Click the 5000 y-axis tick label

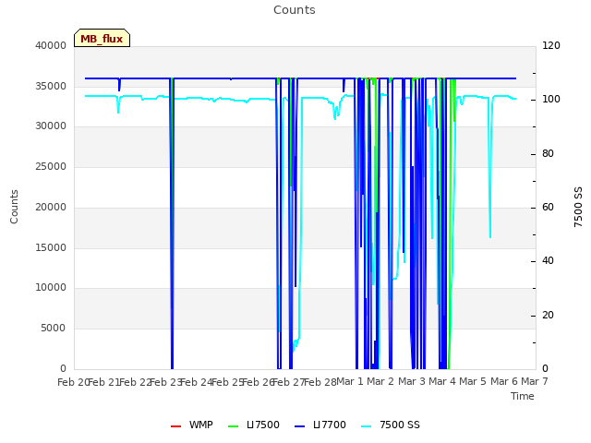54,329
